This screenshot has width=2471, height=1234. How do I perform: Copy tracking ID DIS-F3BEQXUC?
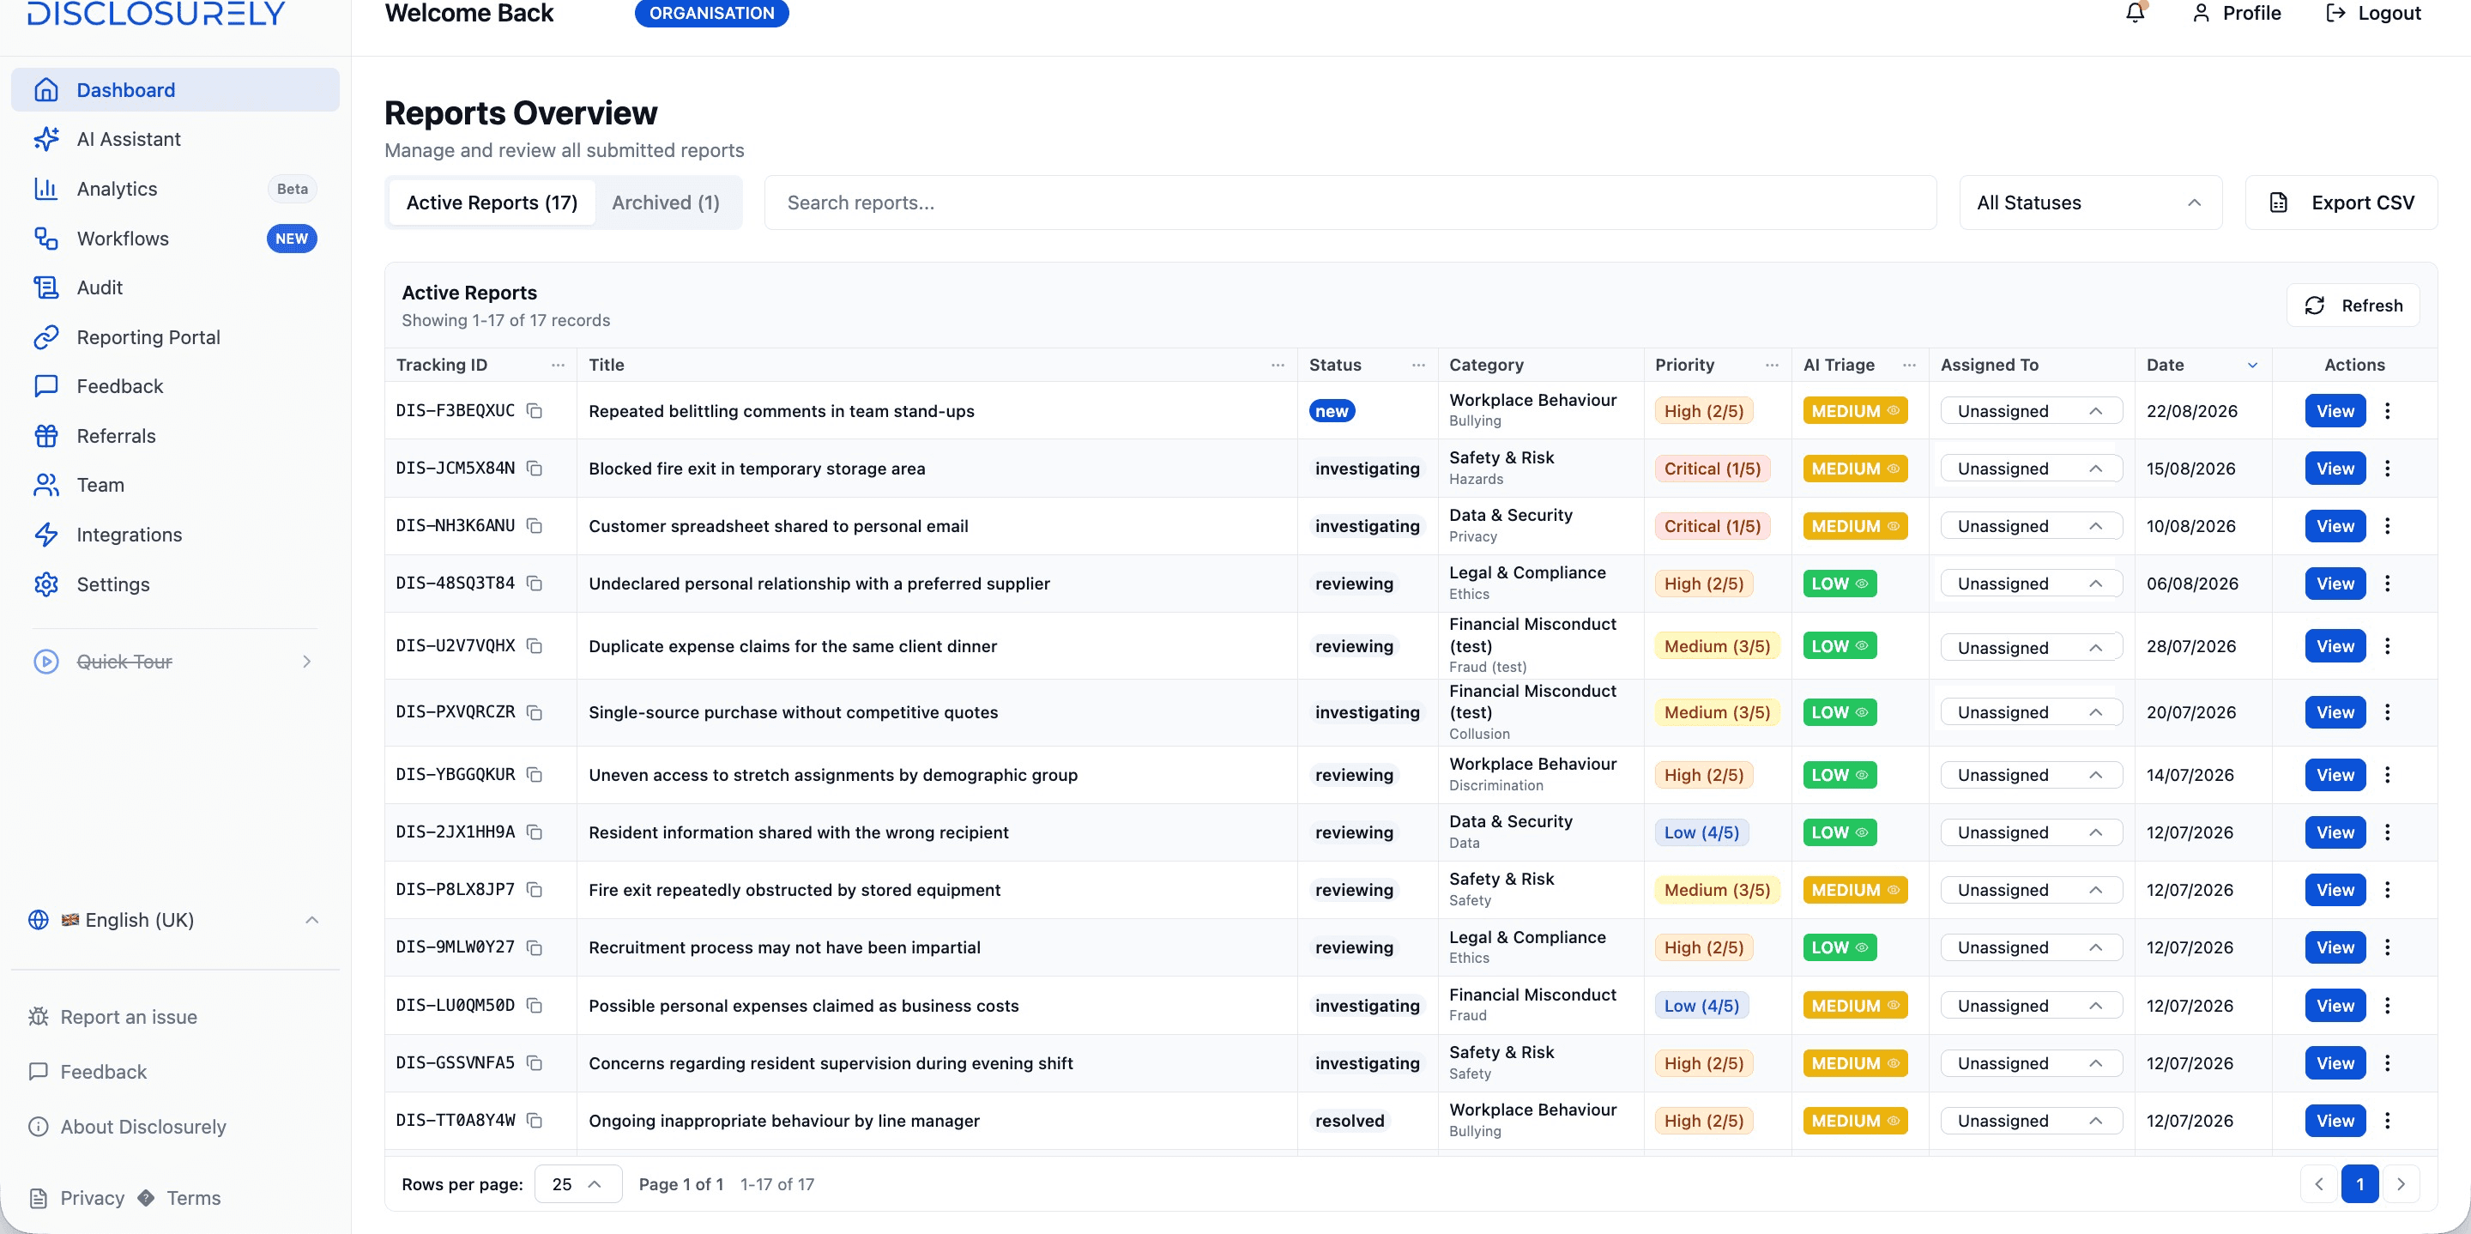(x=535, y=411)
